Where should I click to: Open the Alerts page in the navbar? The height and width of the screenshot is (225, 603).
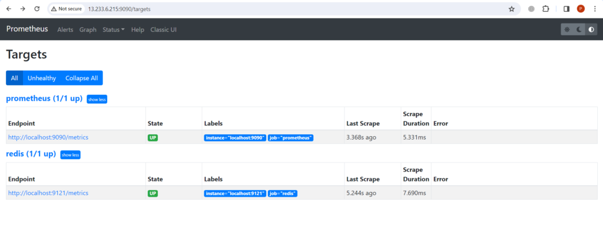(x=65, y=29)
